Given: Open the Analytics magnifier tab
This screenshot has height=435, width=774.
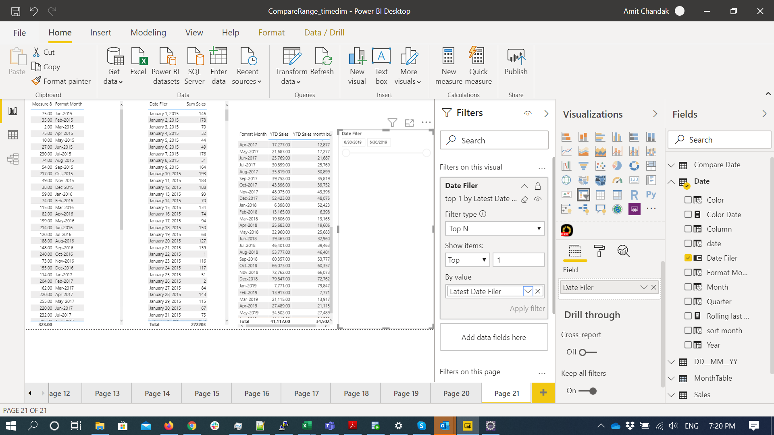Looking at the screenshot, I should [623, 251].
